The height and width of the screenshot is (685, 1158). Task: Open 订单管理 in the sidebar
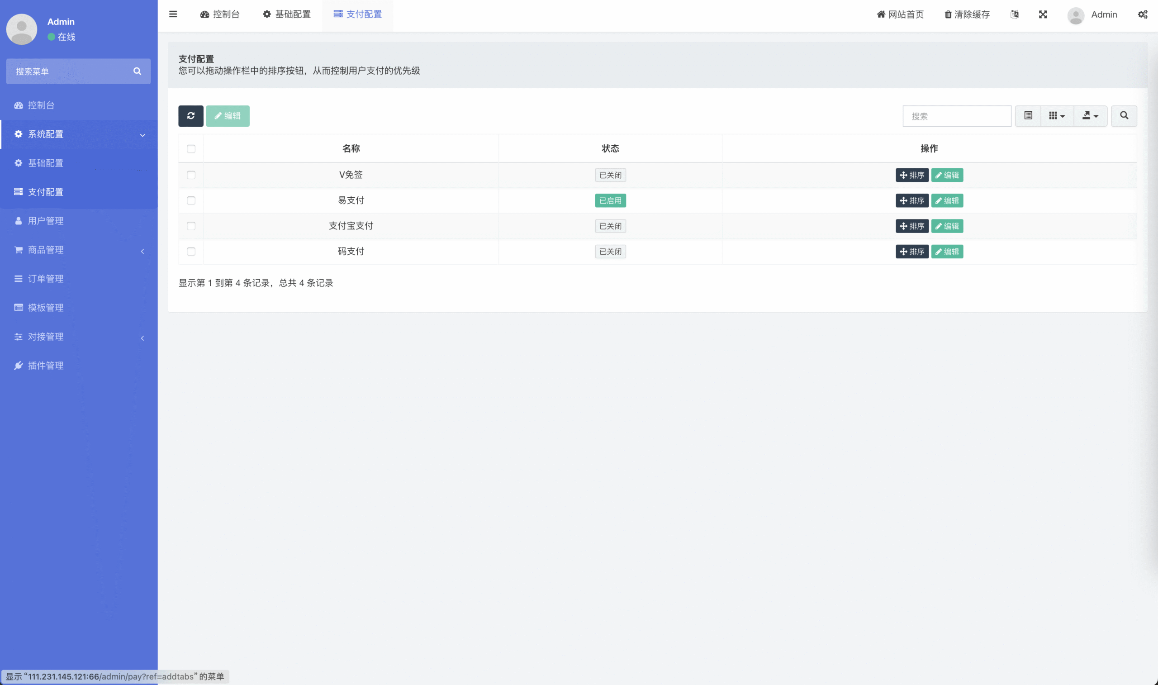point(46,279)
